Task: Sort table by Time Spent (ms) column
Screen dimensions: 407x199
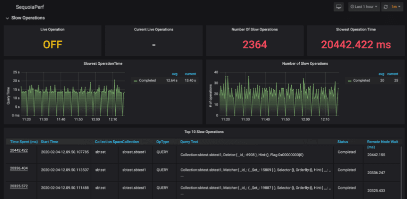Action: pyautogui.click(x=24, y=142)
